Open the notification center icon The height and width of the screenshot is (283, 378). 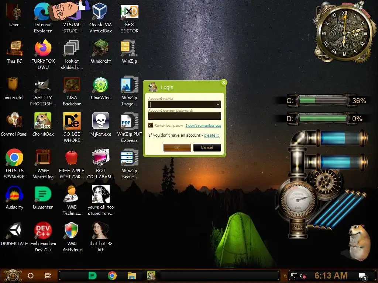click(x=362, y=276)
